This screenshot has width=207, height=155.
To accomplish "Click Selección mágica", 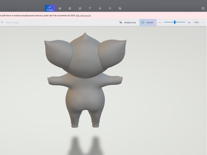I will (10, 22).
